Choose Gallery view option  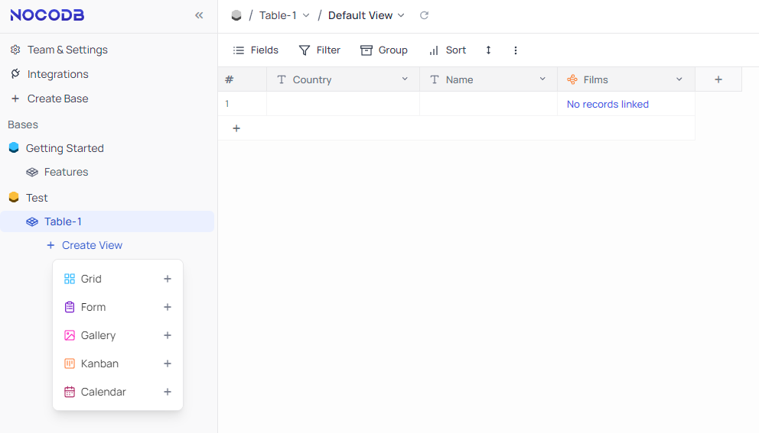[x=118, y=335]
